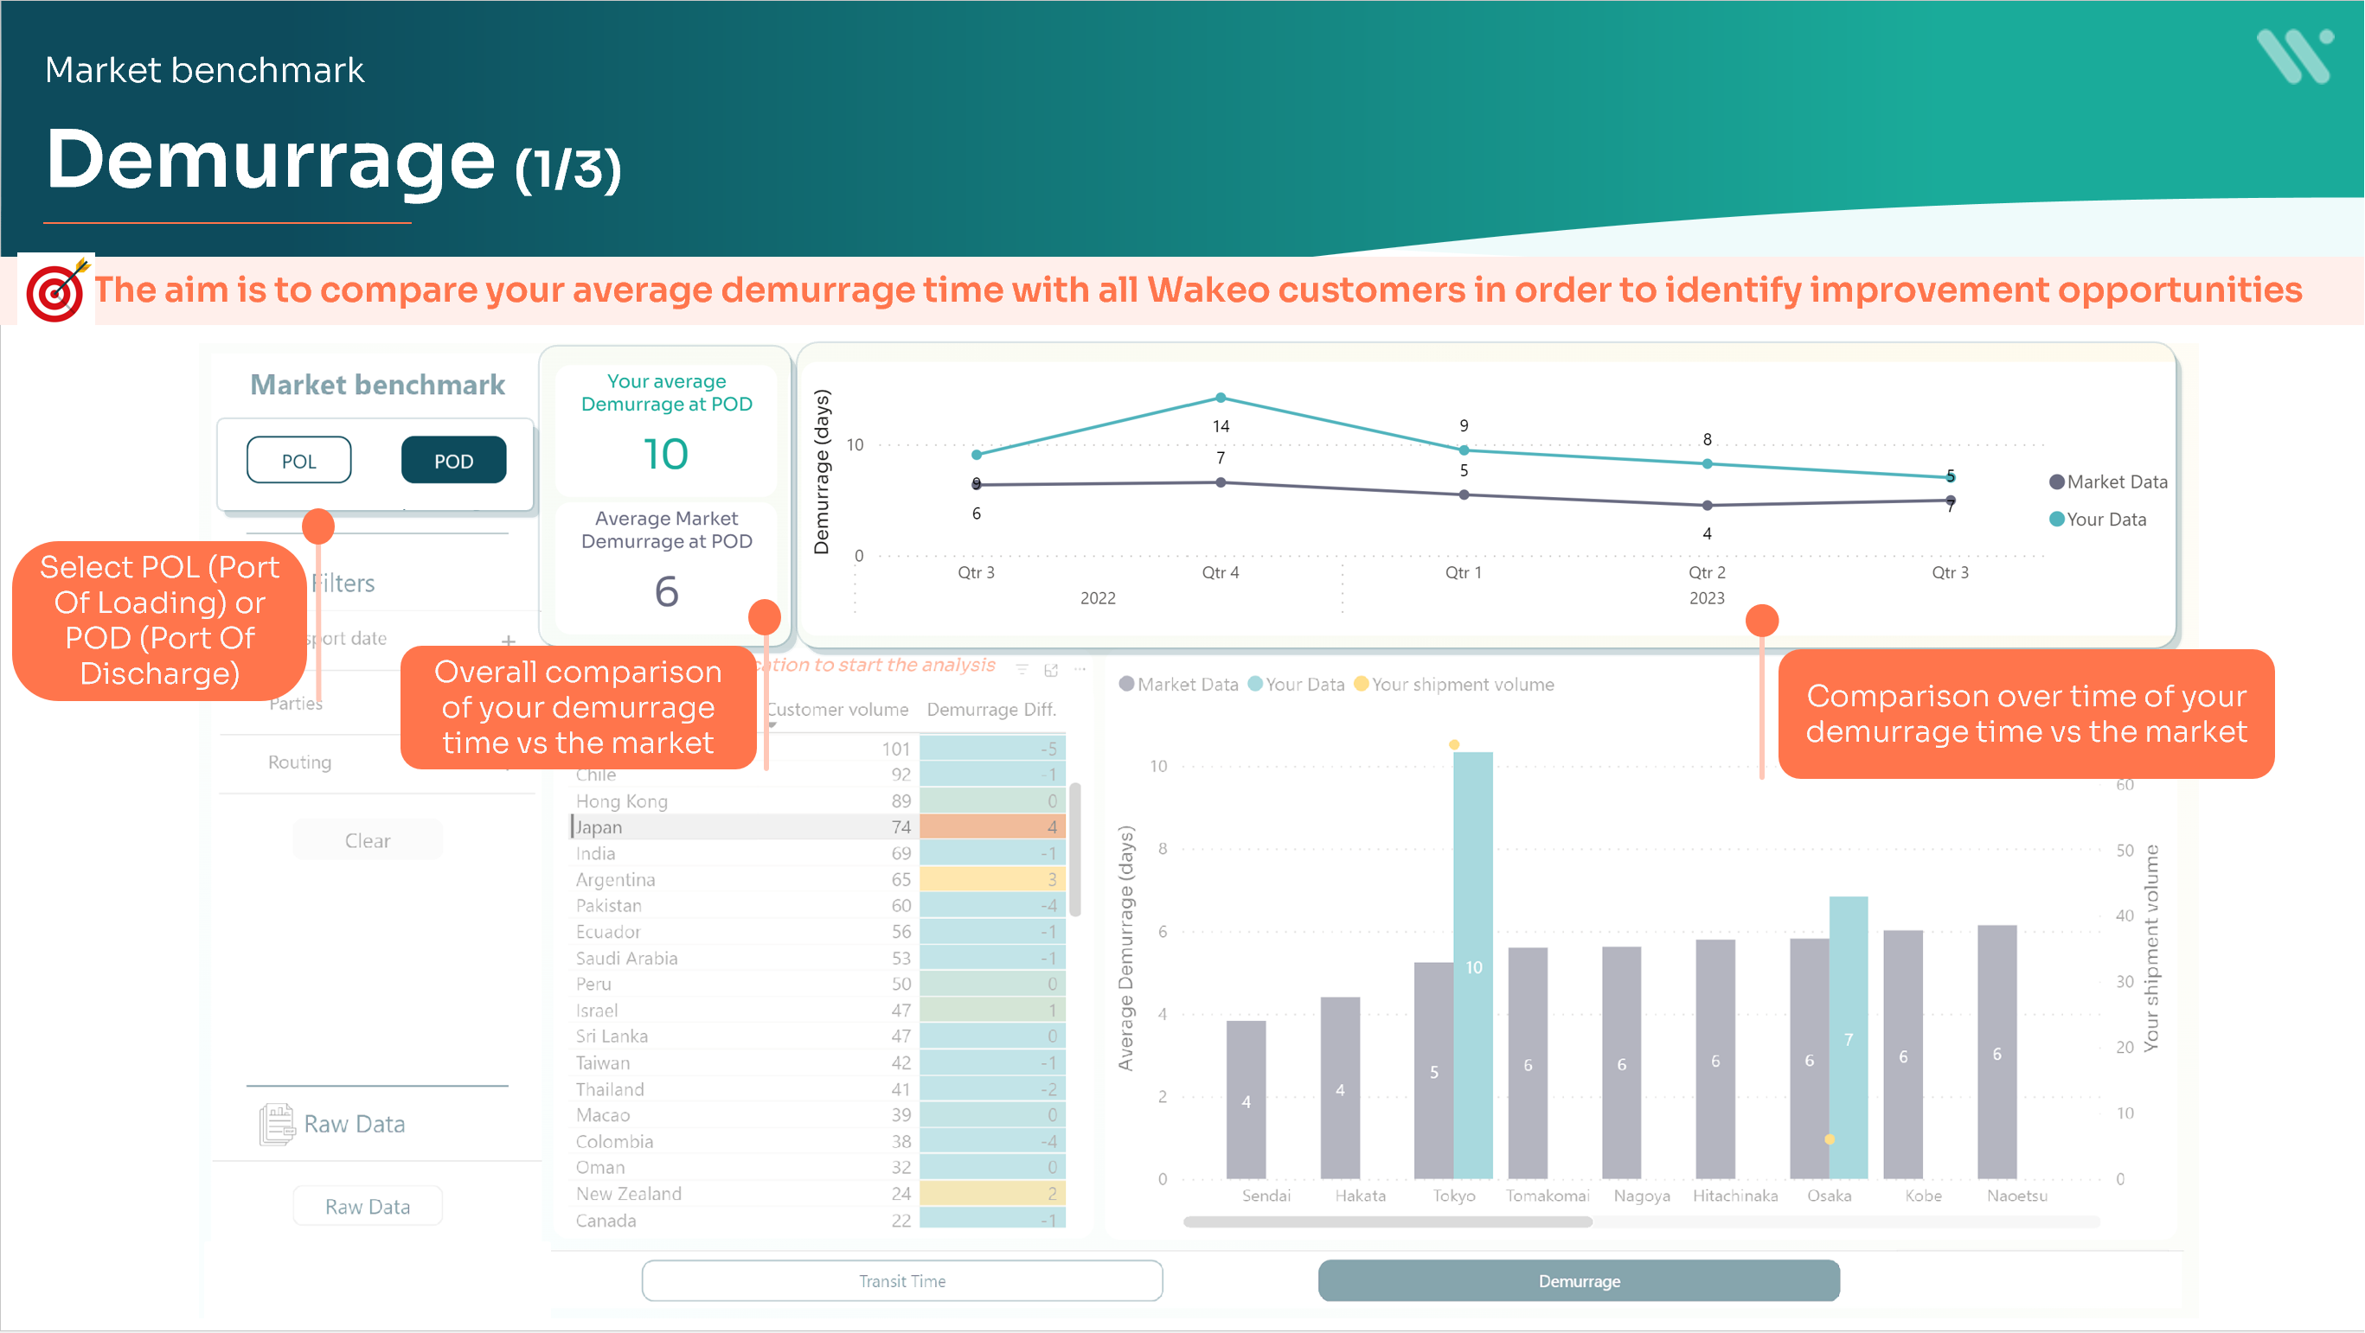Click the Raw Data button at bottom
The image size is (2365, 1333).
click(x=368, y=1207)
